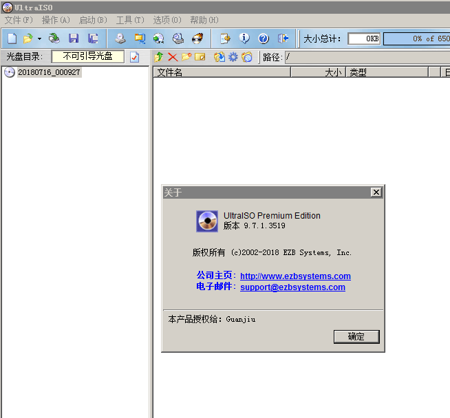The height and width of the screenshot is (418, 450).
Task: Open the http://www.ezbsystems.com link
Action: pos(295,276)
